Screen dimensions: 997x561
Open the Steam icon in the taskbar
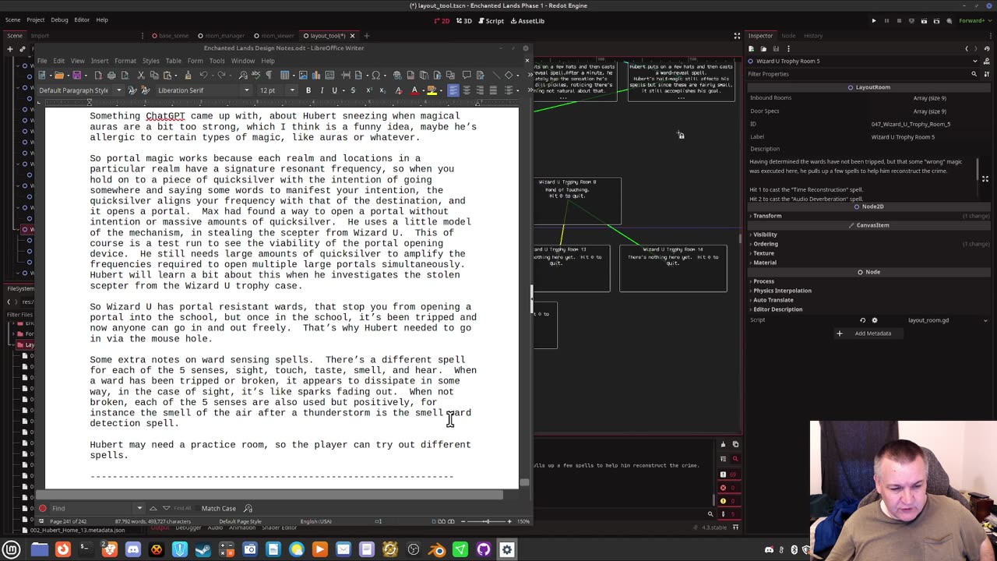point(203,549)
